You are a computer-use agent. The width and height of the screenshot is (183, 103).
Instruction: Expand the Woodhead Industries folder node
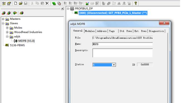(x=7, y=32)
